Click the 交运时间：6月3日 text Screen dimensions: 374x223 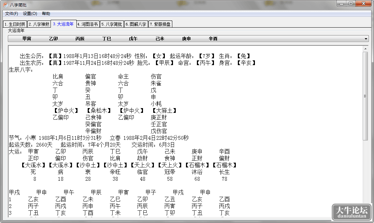point(153,145)
